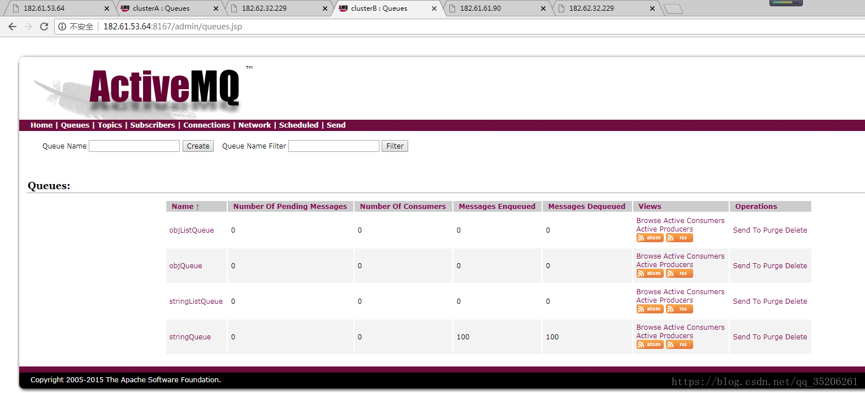Screen dimensions: 865x393
Task: Open rss feed for objListQueue
Action: (x=679, y=238)
